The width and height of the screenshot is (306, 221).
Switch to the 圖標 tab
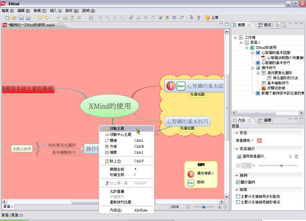point(265,120)
